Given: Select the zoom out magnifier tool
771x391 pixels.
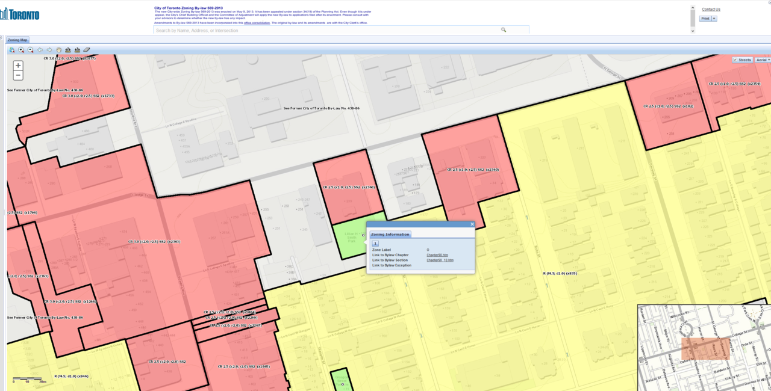Looking at the screenshot, I should pos(31,50).
